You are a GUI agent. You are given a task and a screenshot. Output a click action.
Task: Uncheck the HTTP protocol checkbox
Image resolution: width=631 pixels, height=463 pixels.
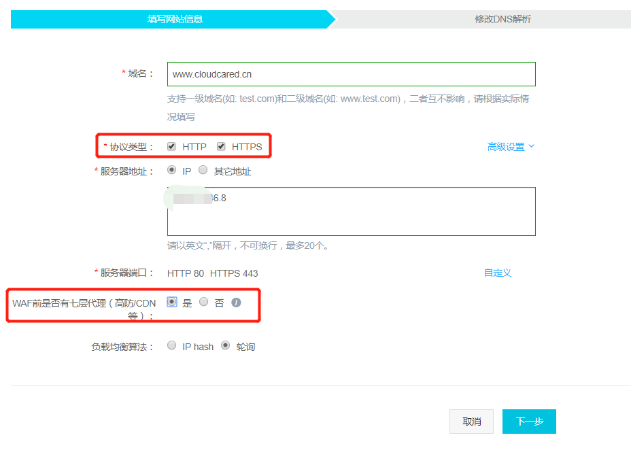click(x=172, y=146)
